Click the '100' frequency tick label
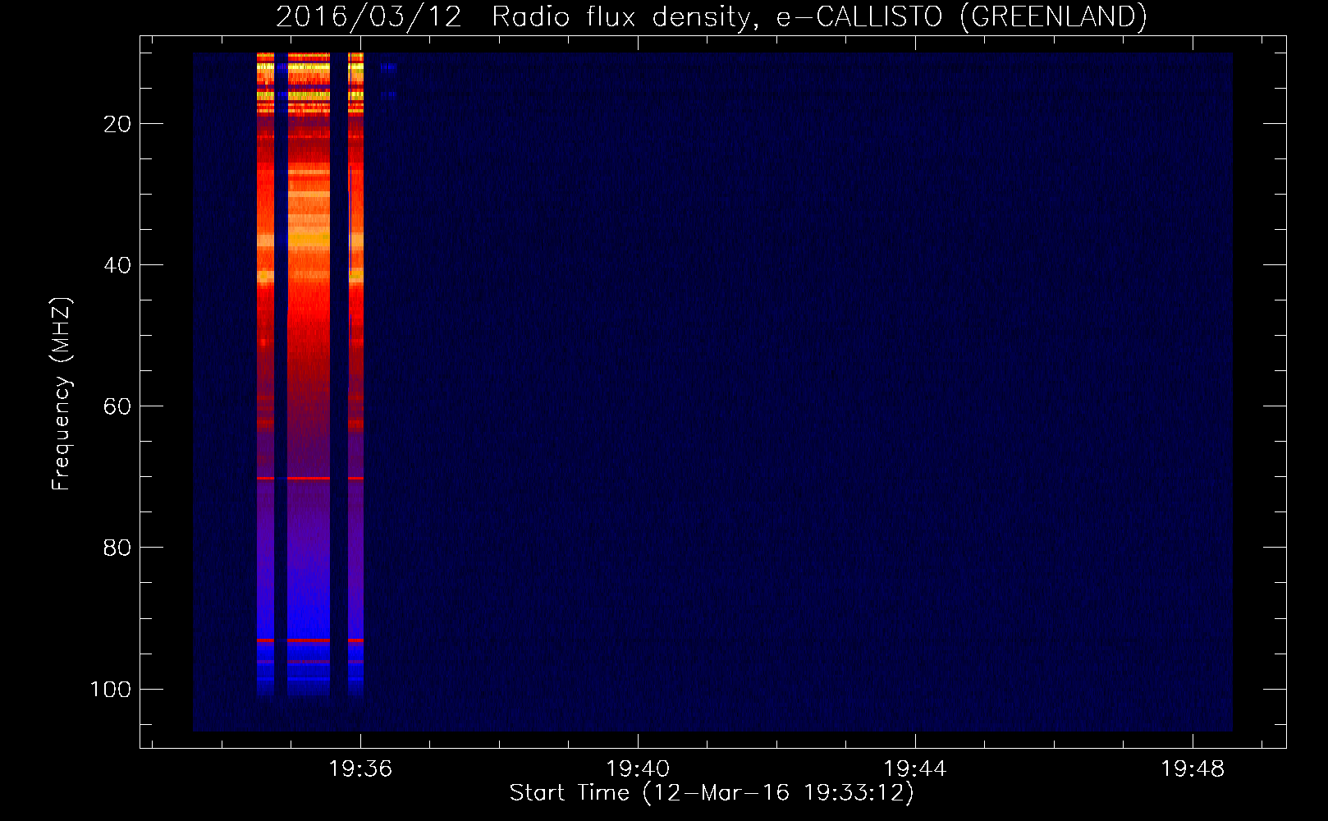This screenshot has height=821, width=1328. click(111, 689)
